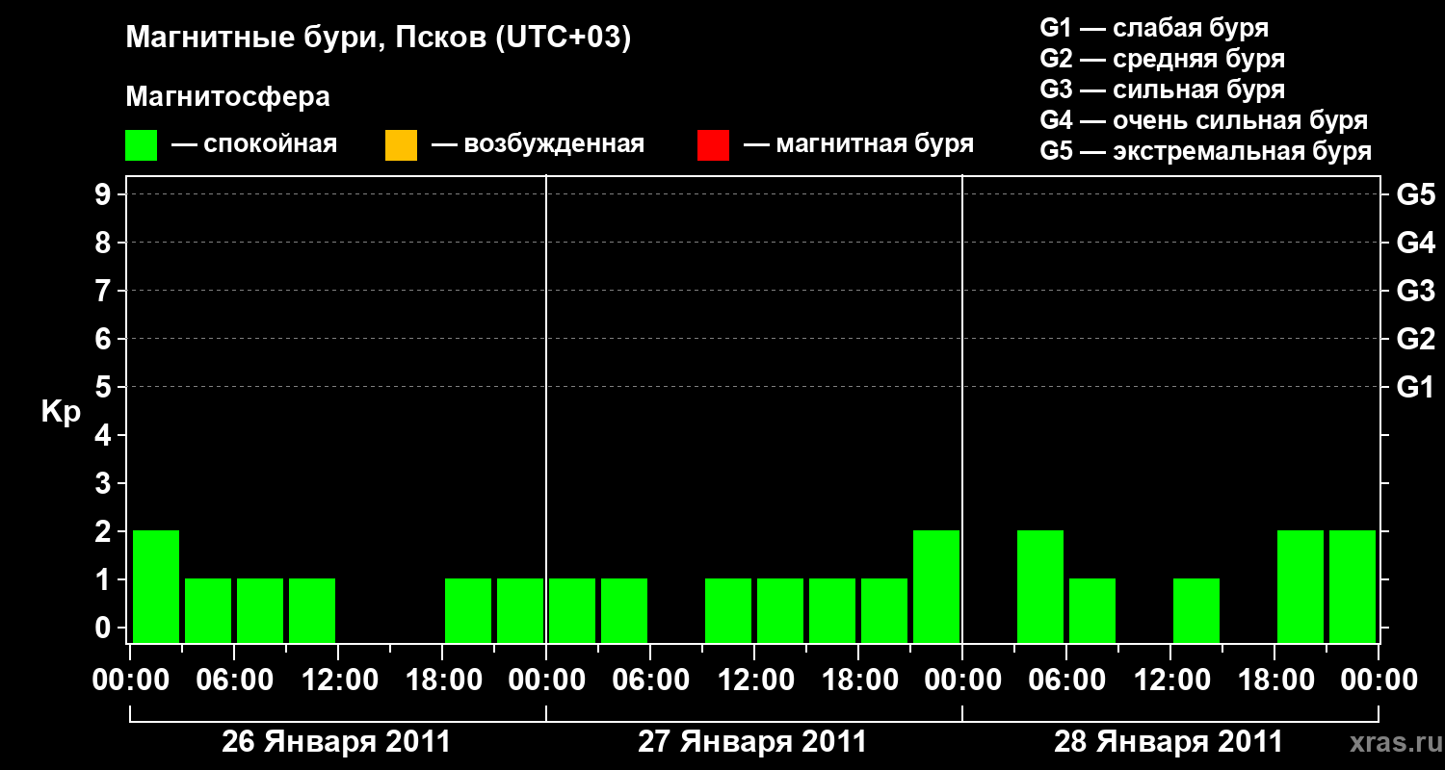Viewport: 1445px width, 770px height.
Task: Click the Kp 1 bar at 12:00–15:00 on 28 January
Action: 1196,610
